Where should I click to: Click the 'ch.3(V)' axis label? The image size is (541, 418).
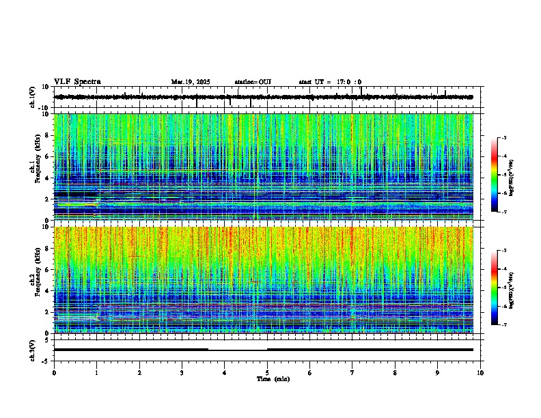(33, 351)
